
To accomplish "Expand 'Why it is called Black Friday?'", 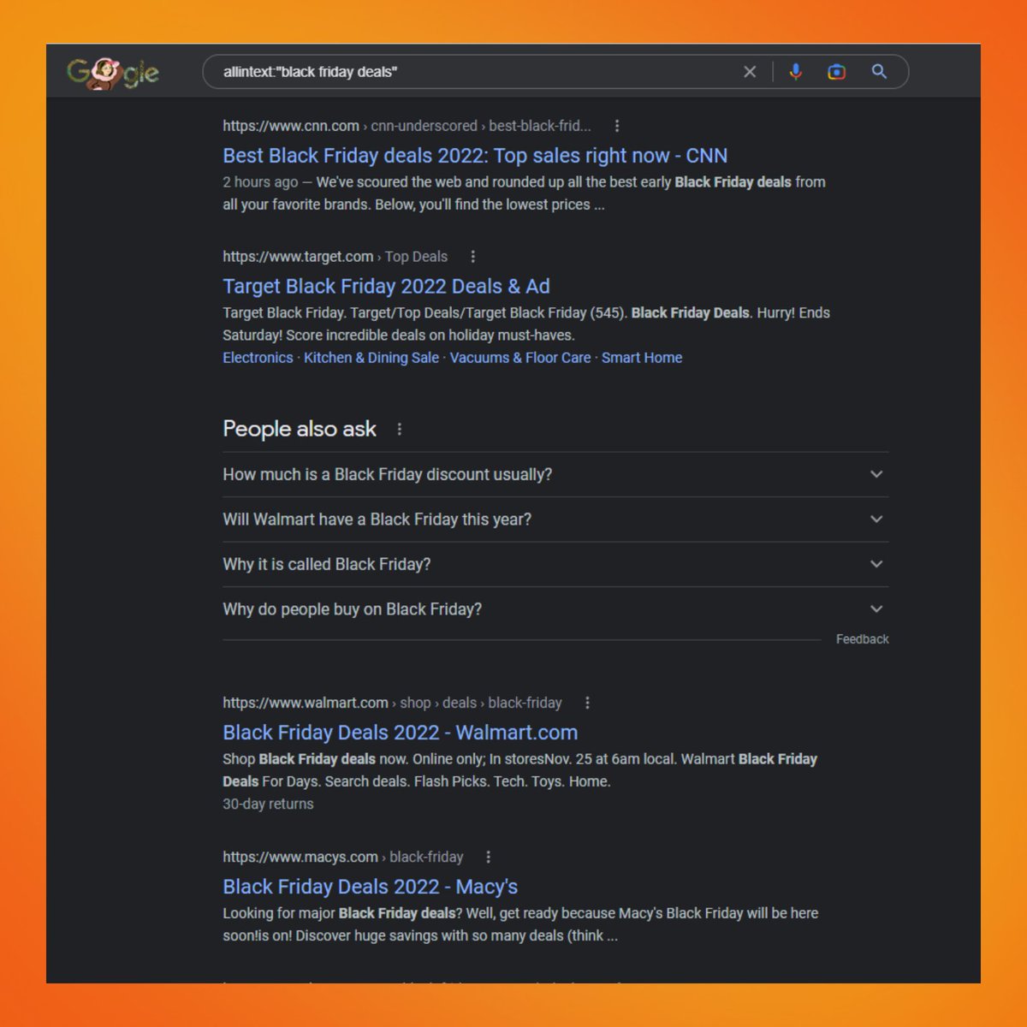I will (x=555, y=564).
